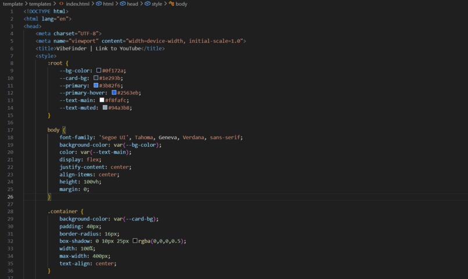468x279 pixels.
Task: Click 'var(--card-bg)' on line 29
Action: [x=135, y=219]
